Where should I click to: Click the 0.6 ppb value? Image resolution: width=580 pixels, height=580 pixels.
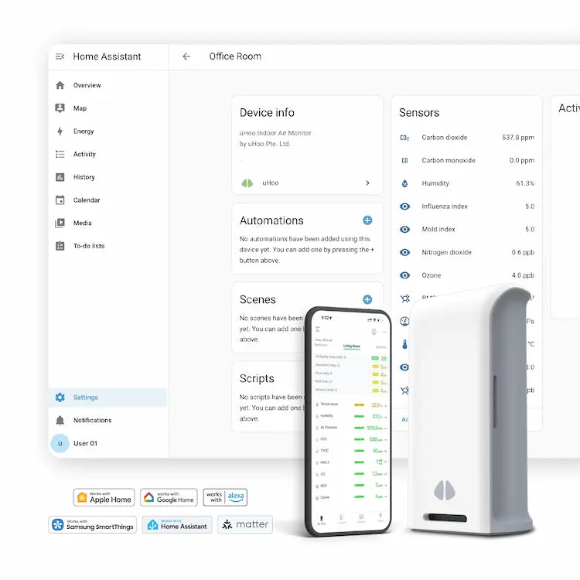coord(523,252)
